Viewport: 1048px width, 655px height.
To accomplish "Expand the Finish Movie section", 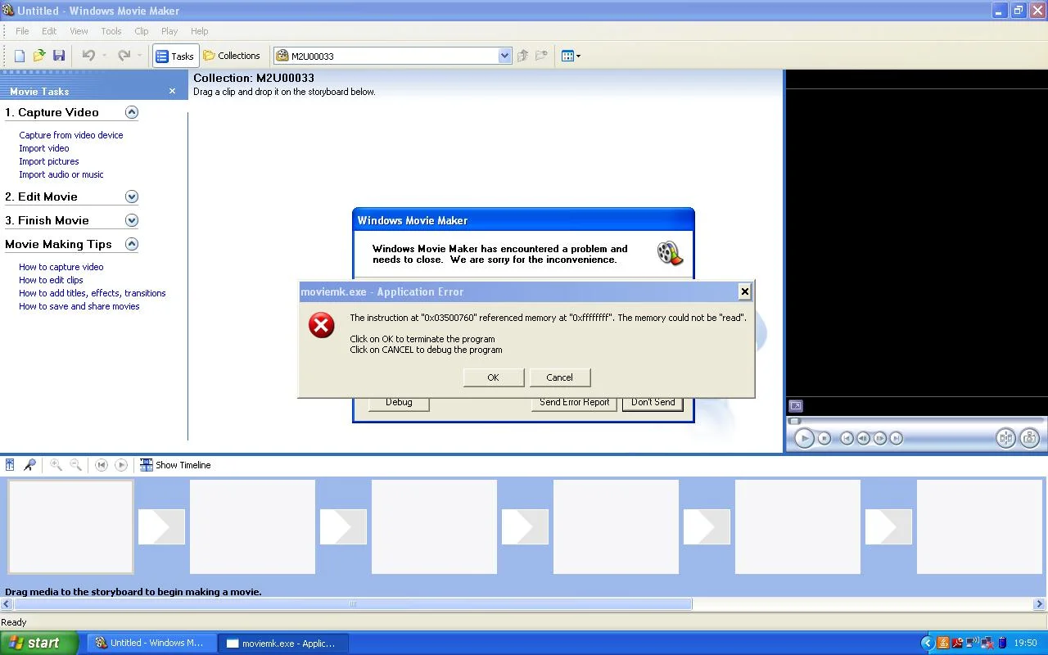I will pos(132,220).
